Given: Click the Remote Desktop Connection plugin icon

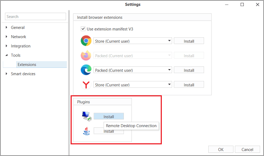Looking at the screenshot, I should [x=86, y=116].
